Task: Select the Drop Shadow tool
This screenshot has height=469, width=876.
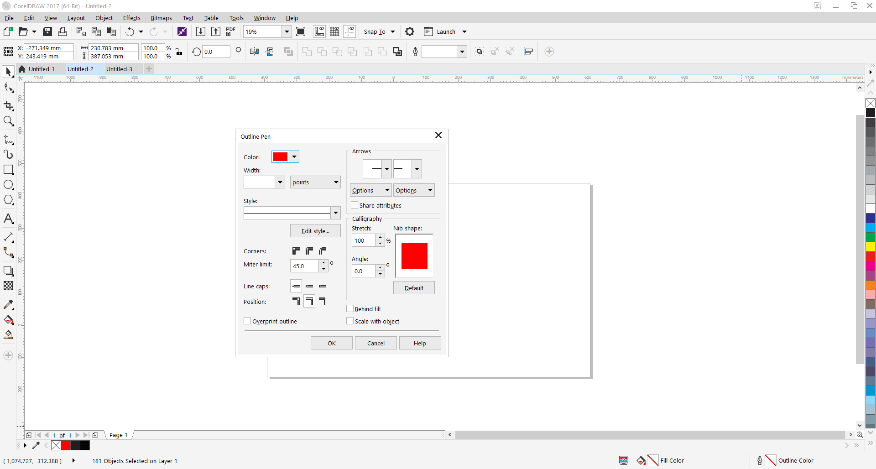Action: click(8, 271)
